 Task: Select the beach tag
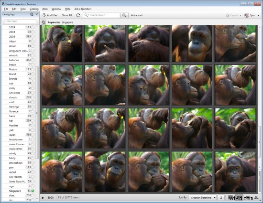[12, 64]
